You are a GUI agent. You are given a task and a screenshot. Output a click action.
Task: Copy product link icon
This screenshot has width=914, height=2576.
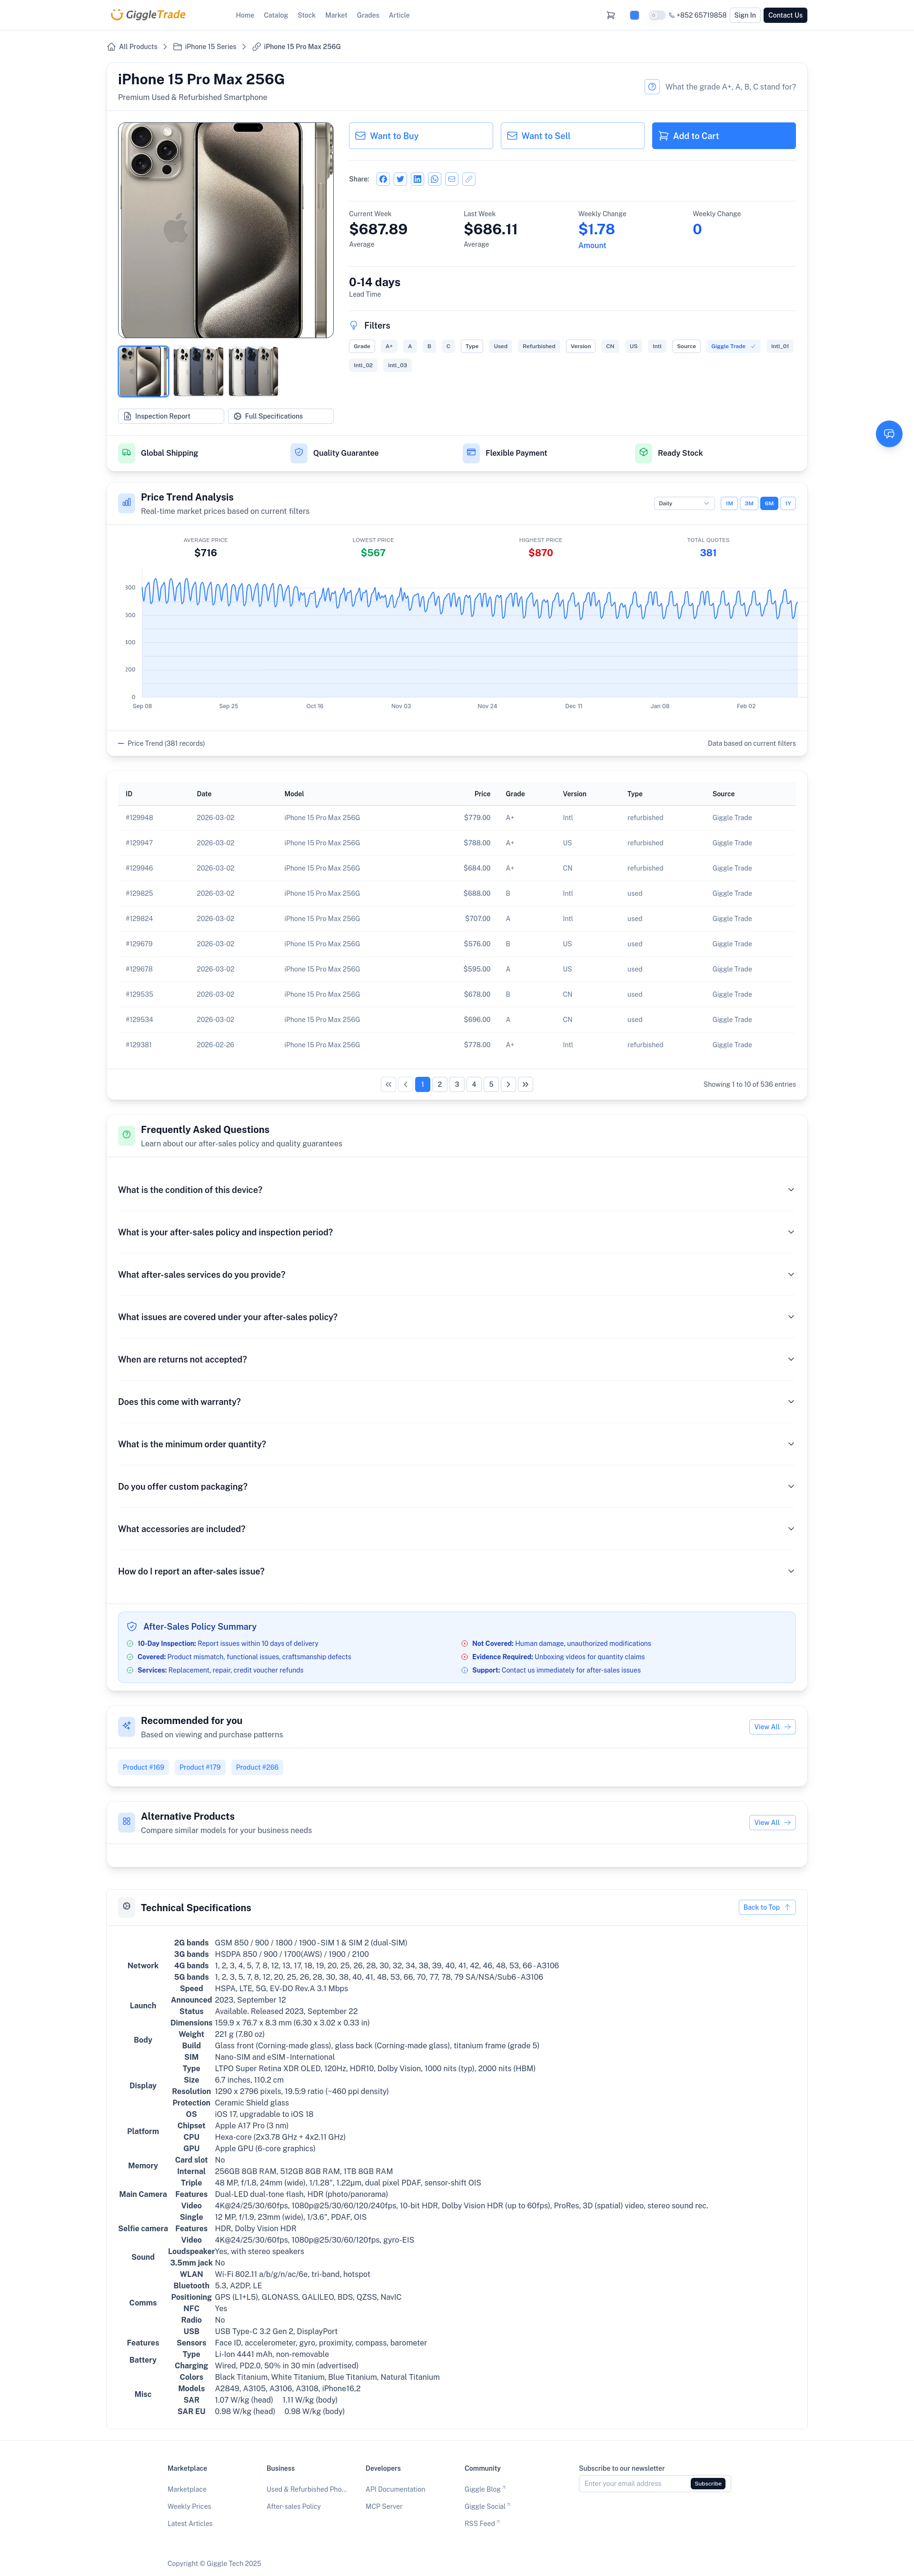pyautogui.click(x=468, y=179)
